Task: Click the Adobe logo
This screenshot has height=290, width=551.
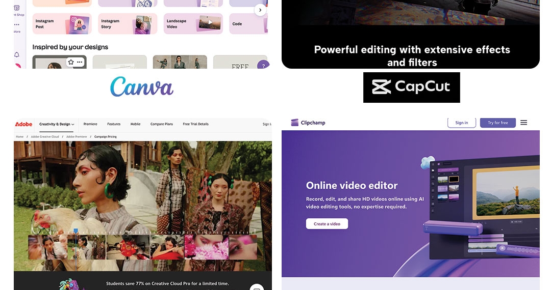Action: [23, 124]
